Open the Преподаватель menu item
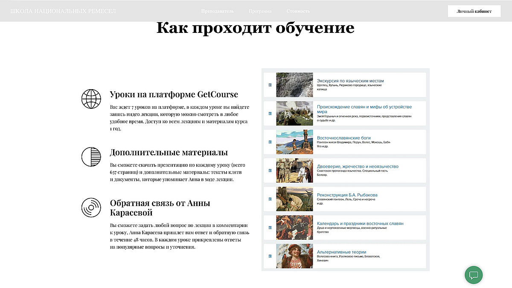This screenshot has height=288, width=512. click(x=217, y=11)
